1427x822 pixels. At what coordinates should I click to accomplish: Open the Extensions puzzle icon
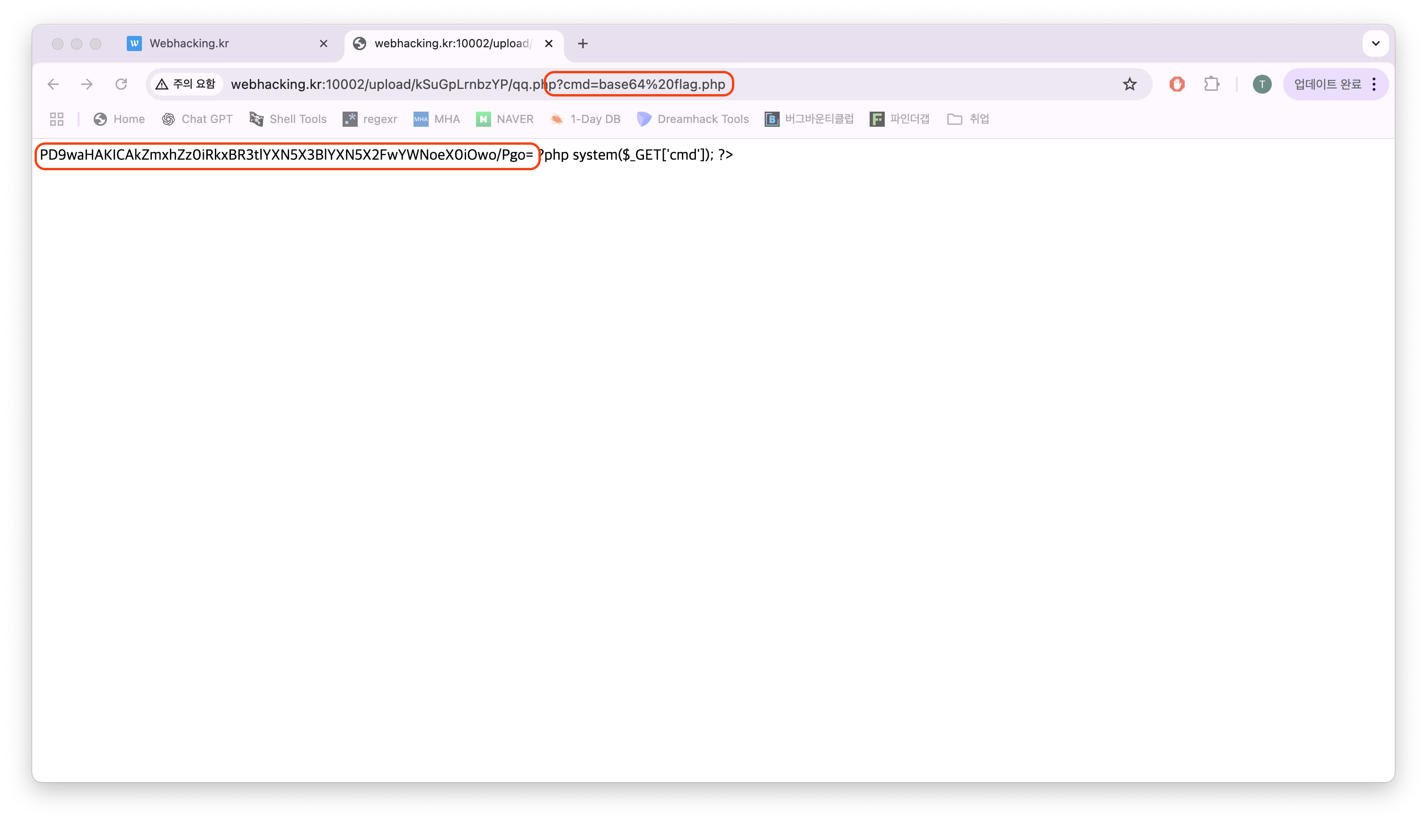point(1211,84)
